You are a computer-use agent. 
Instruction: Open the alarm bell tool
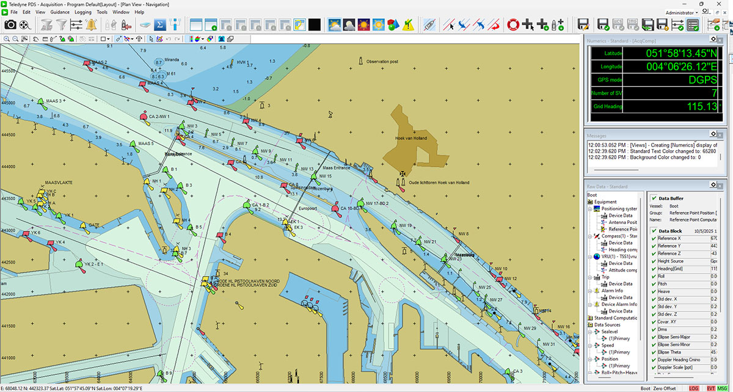point(92,25)
